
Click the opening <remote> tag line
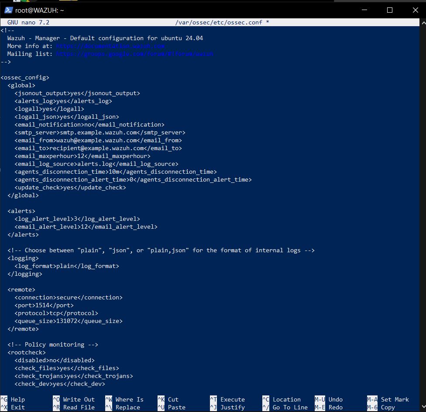(x=21, y=290)
